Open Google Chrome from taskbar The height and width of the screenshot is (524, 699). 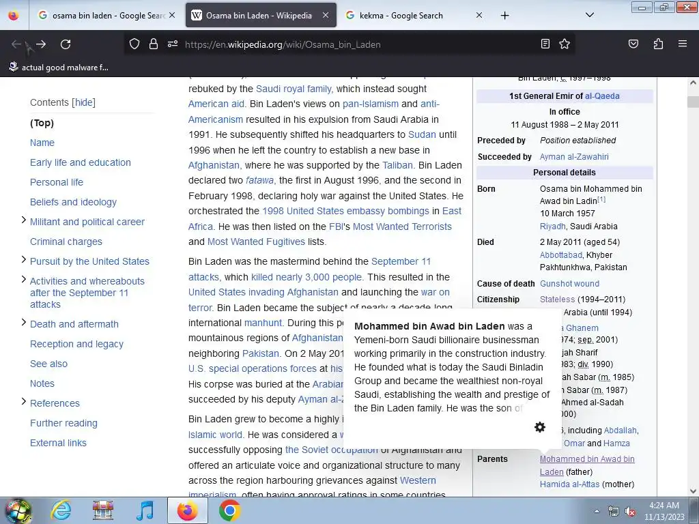click(230, 510)
